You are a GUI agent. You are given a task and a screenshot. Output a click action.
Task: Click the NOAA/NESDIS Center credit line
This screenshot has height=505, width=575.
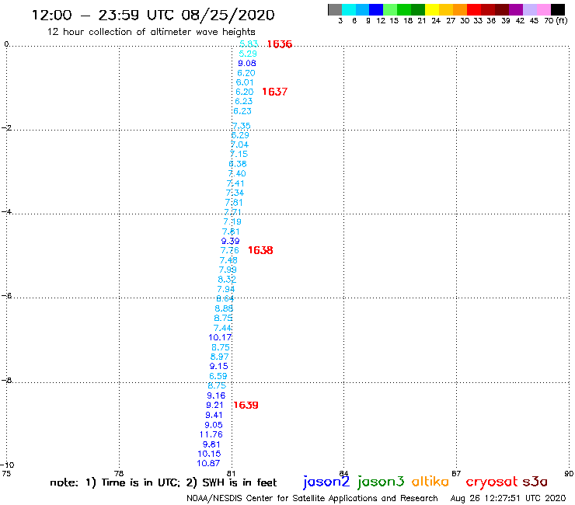point(312,499)
